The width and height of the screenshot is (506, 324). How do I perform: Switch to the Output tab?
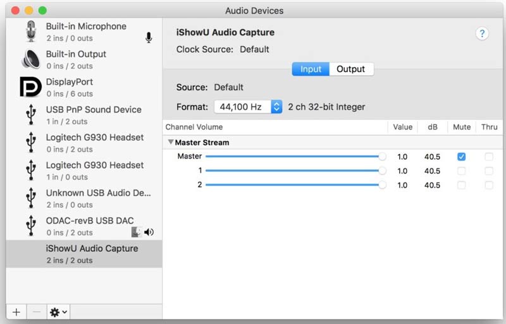[x=351, y=69]
